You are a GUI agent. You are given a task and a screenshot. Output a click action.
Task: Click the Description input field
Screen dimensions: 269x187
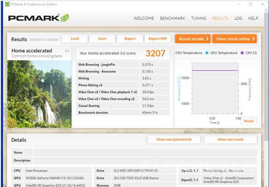point(145,161)
